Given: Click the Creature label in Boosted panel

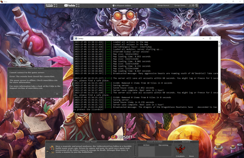Looking at the screenshot, I should (180, 156).
